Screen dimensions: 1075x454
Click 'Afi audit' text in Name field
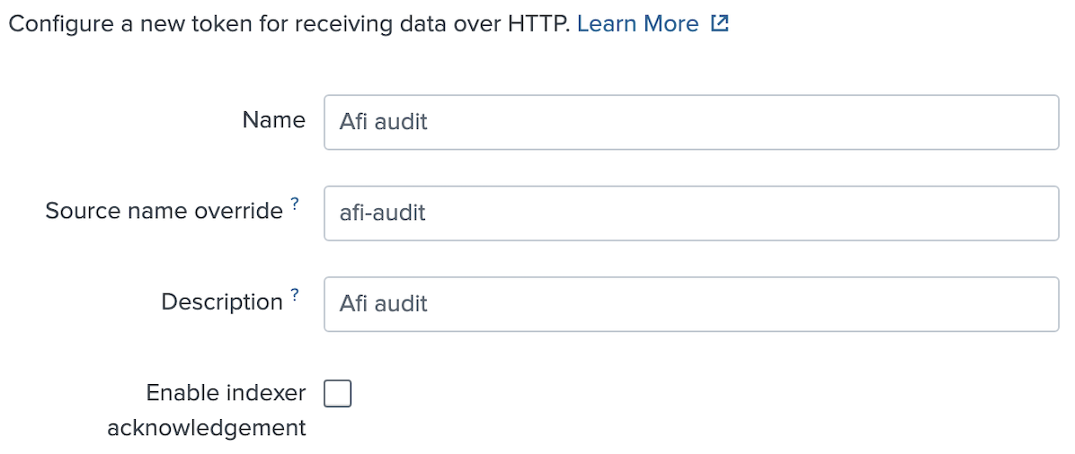pyautogui.click(x=383, y=122)
